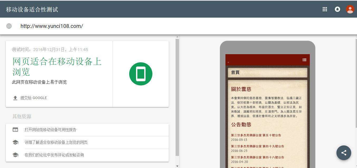Click the web layout icon for usability report
Screen dimensions: 357x168
pyautogui.click(x=15, y=130)
